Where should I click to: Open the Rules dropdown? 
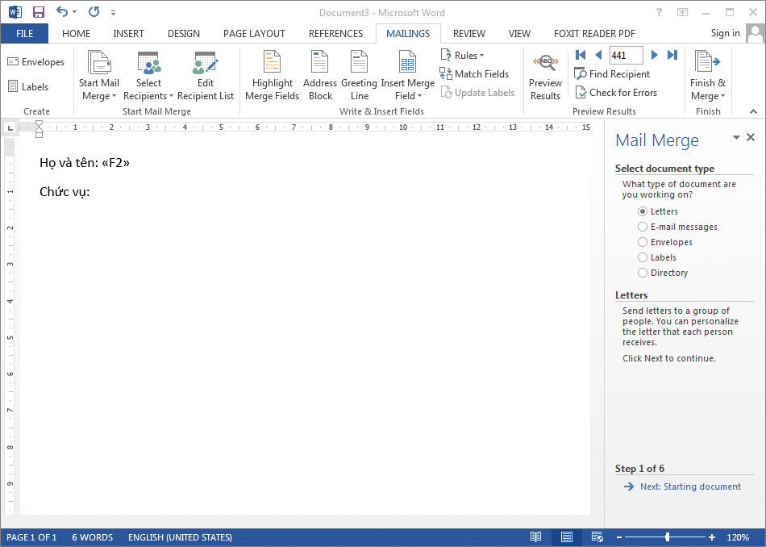pos(462,55)
